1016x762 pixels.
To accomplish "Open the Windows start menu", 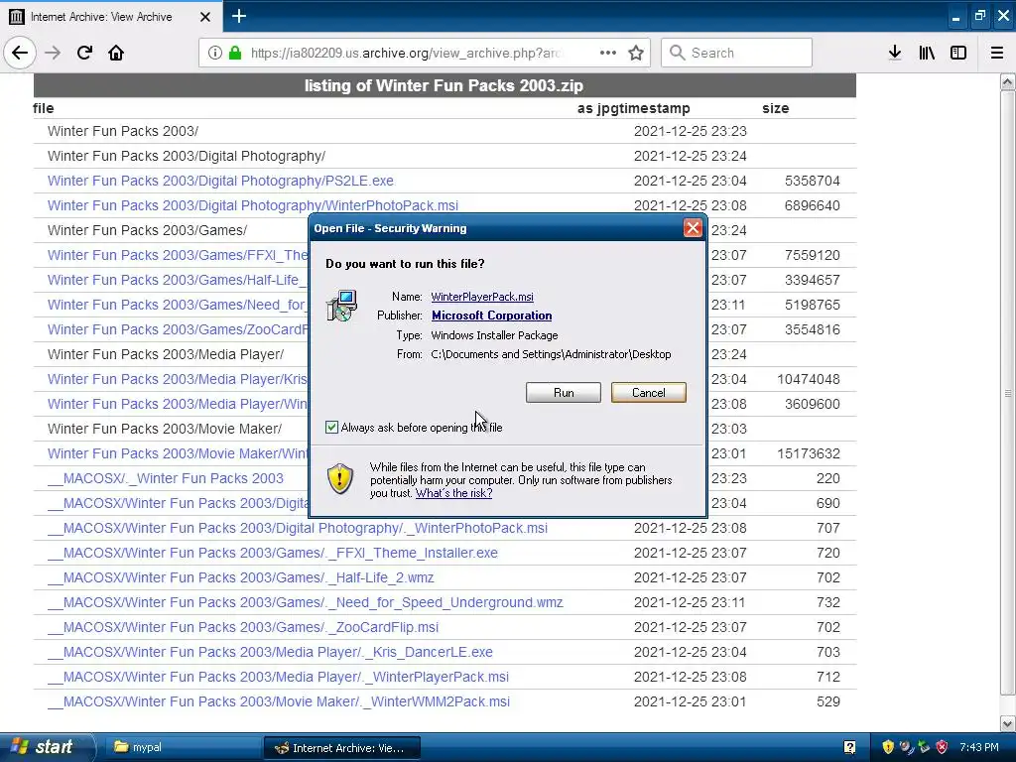I will coord(46,747).
